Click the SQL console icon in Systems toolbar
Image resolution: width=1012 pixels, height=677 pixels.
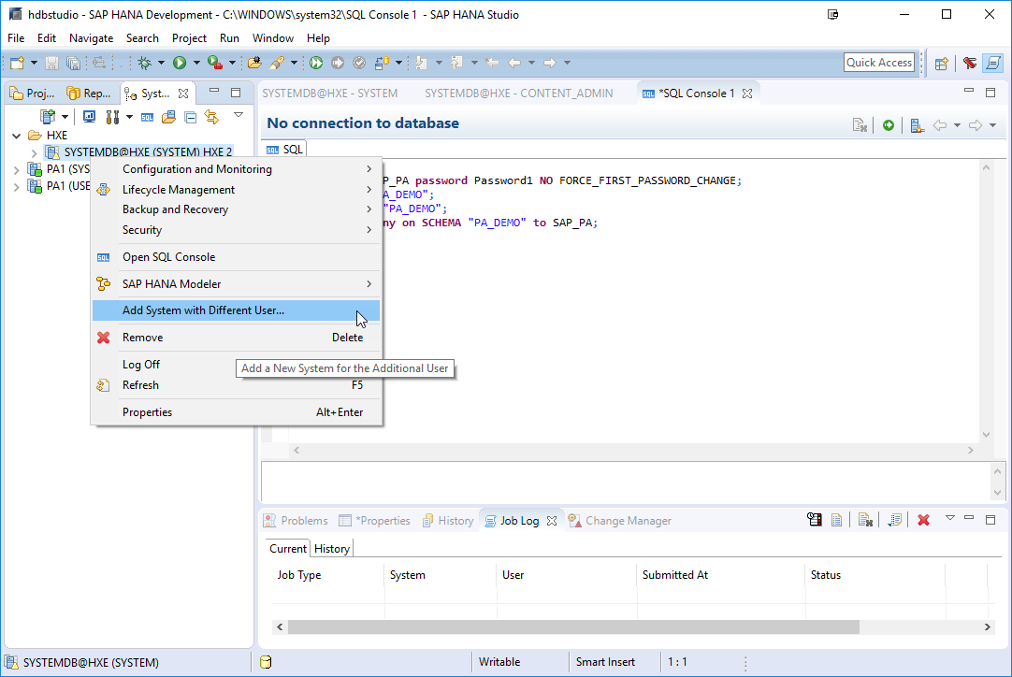[x=147, y=117]
